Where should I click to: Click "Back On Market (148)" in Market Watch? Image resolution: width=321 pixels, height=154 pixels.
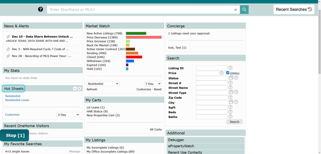(x=102, y=45)
